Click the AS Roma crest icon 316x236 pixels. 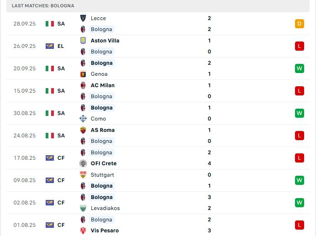pyautogui.click(x=83, y=130)
